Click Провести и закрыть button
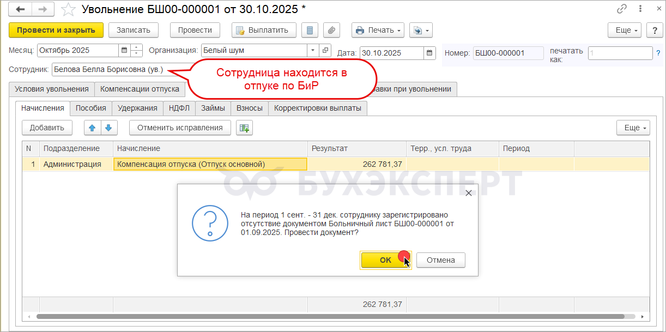The width and height of the screenshot is (666, 332). click(x=56, y=30)
